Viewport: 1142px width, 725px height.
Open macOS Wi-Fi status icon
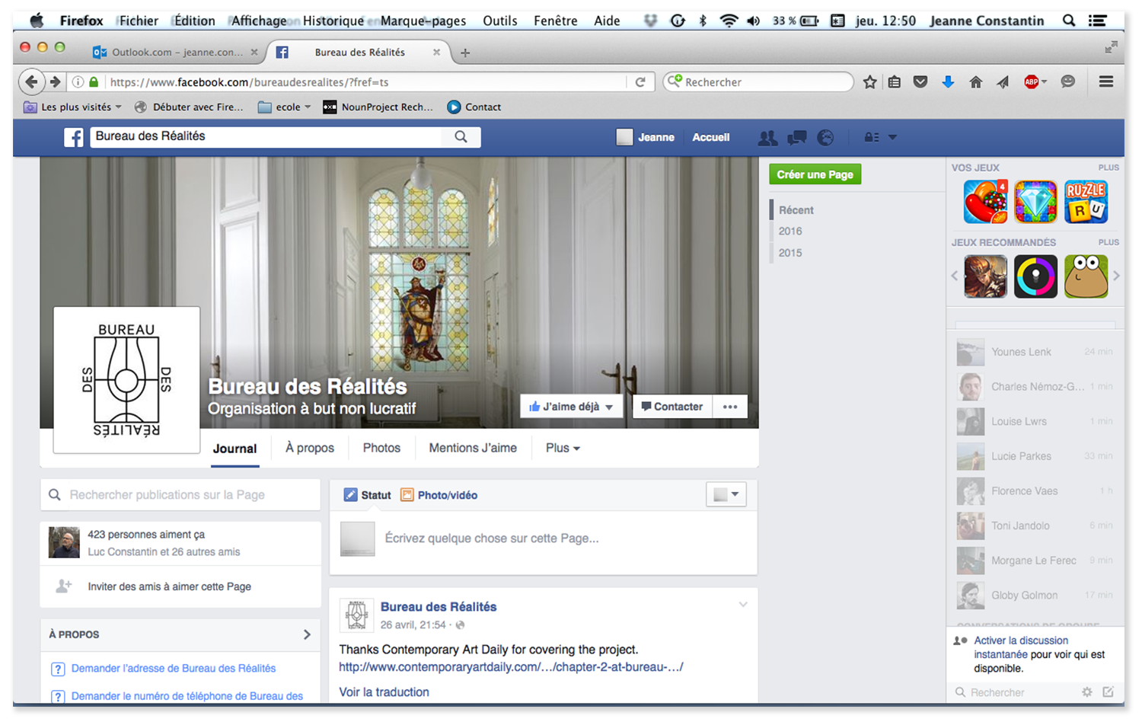pos(729,21)
